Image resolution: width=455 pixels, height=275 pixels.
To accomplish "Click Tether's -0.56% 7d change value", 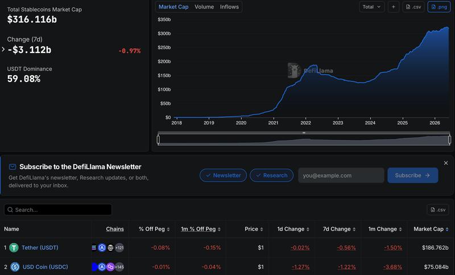I will 346,248.
